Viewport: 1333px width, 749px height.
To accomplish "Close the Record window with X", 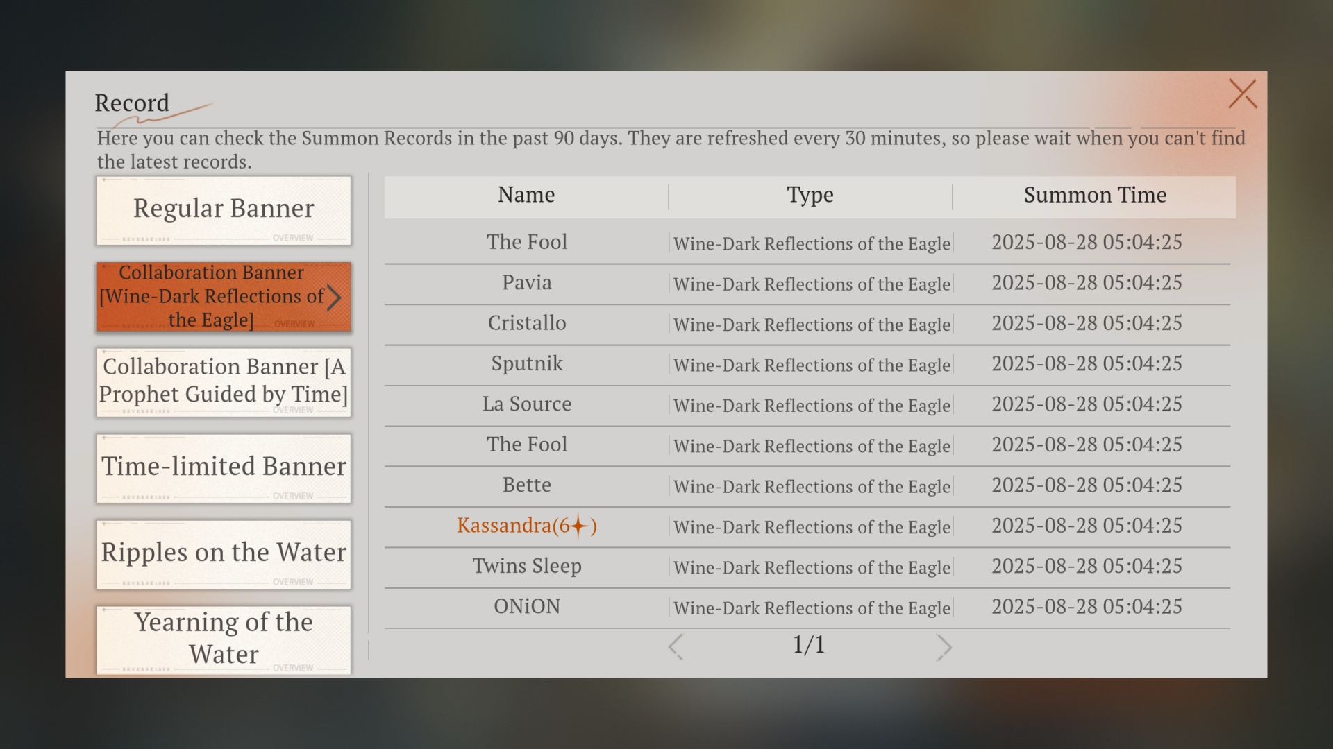I will pos(1242,94).
